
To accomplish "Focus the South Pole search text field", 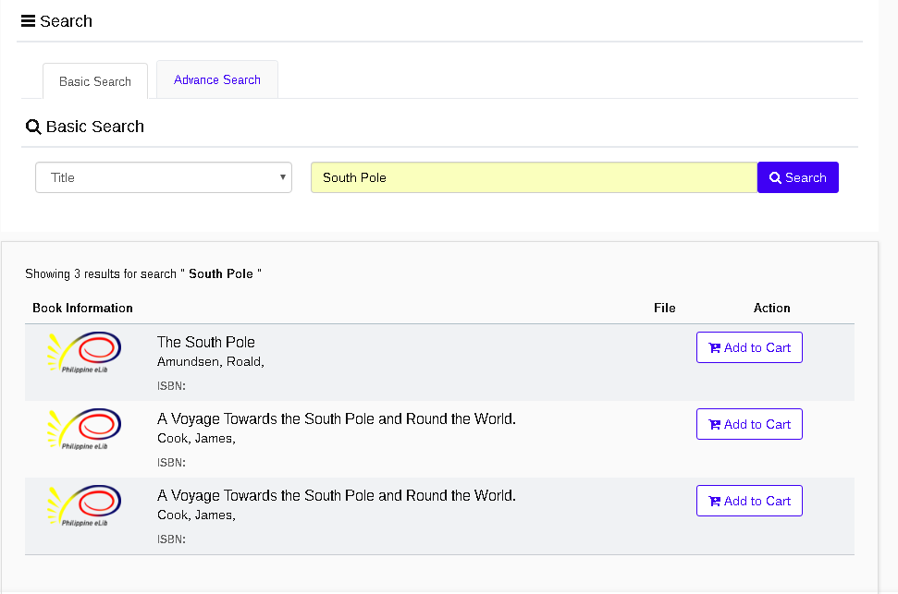I will click(x=534, y=177).
